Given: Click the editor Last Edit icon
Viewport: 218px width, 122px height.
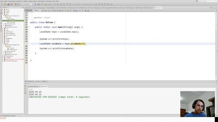Looking at the screenshot, I should pyautogui.click(x=43, y=11).
